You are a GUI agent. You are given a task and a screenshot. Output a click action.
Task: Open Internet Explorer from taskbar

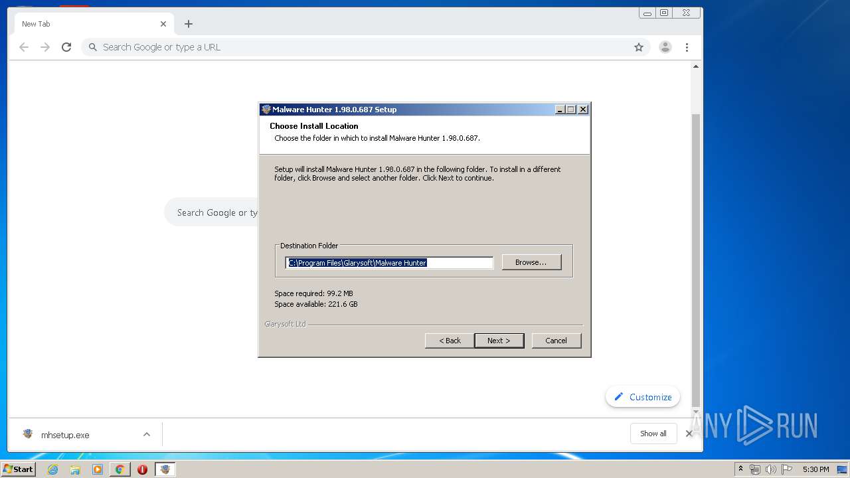(x=52, y=469)
